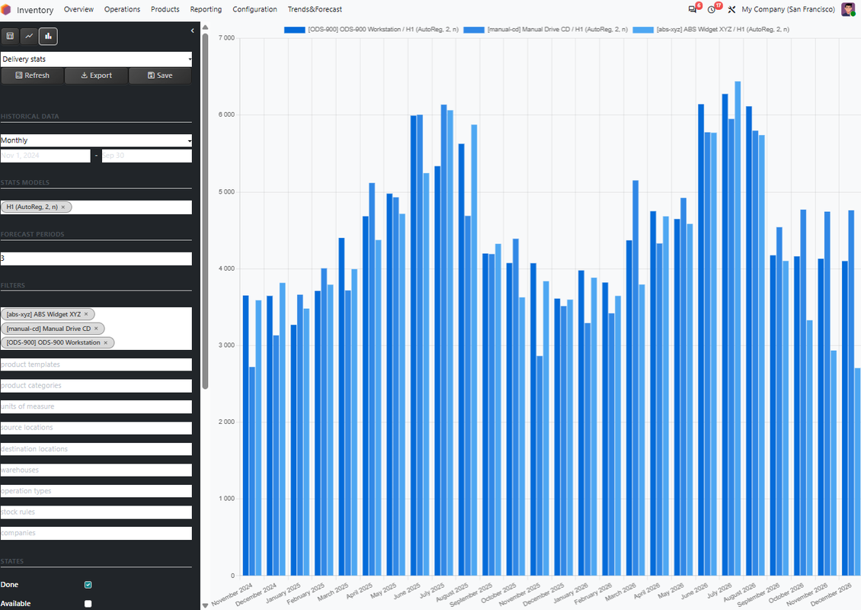861x610 pixels.
Task: Click the warehouses filter field
Action: [x=96, y=470]
